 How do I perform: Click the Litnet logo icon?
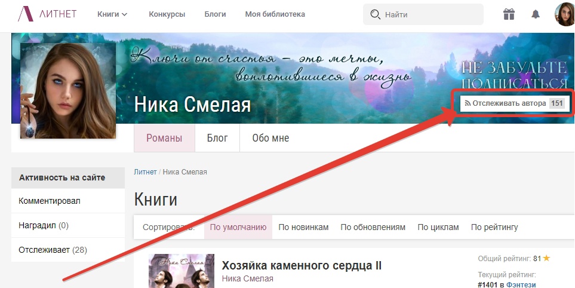[x=25, y=14]
